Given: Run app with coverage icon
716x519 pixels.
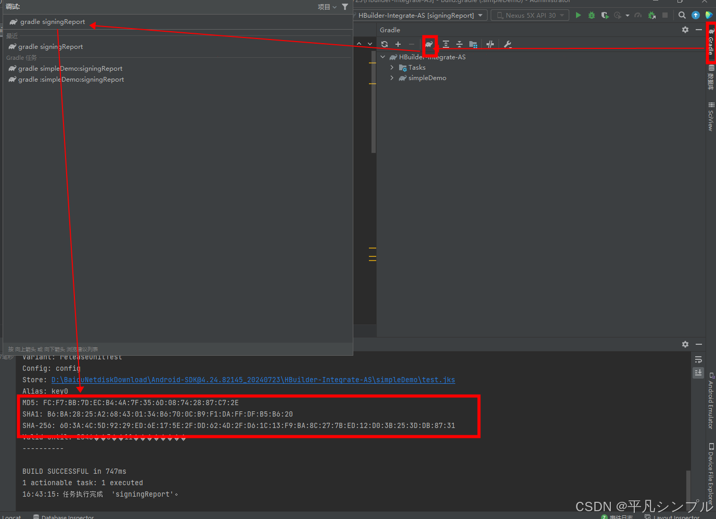Looking at the screenshot, I should (605, 15).
